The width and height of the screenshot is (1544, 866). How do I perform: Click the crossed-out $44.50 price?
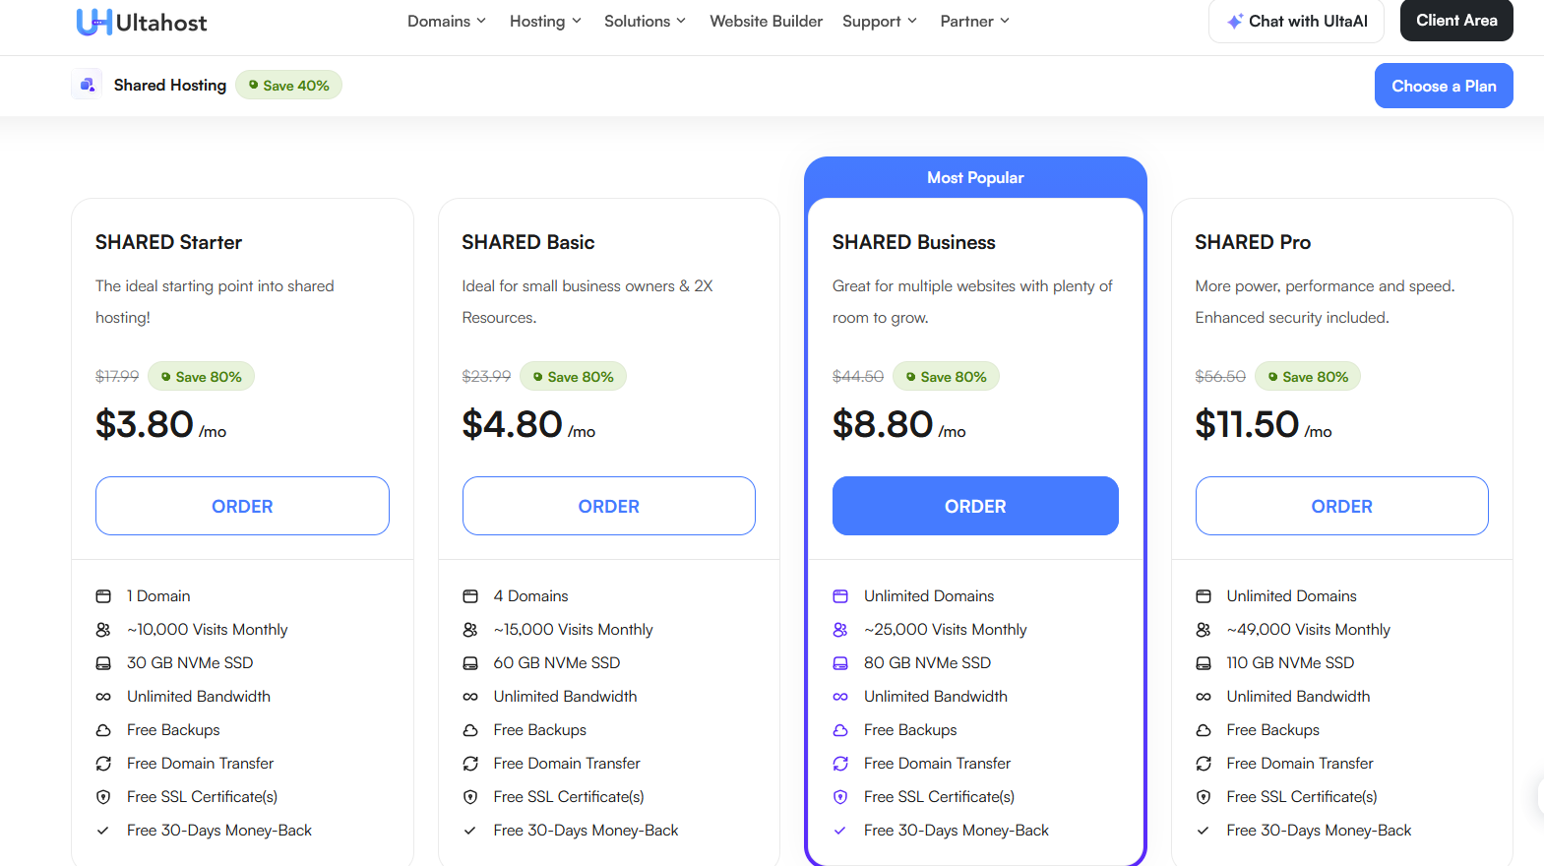[x=858, y=377]
